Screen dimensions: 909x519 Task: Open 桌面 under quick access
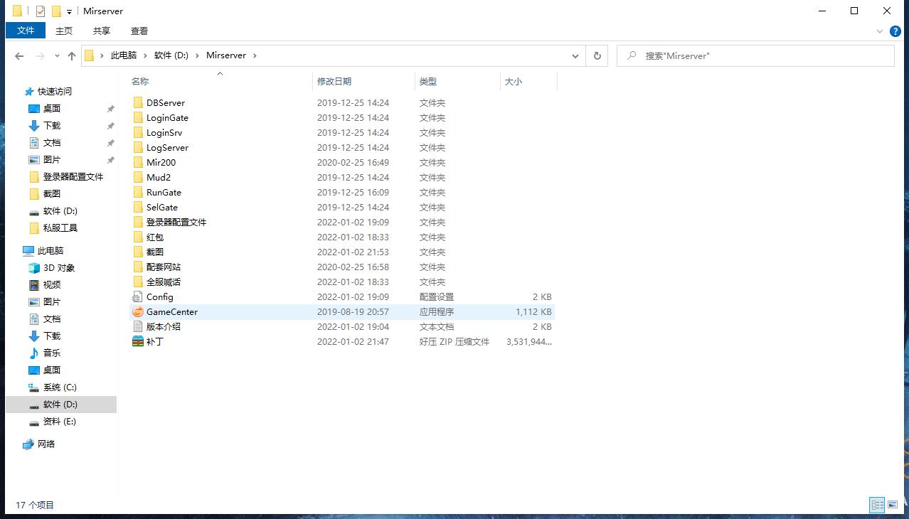[52, 108]
